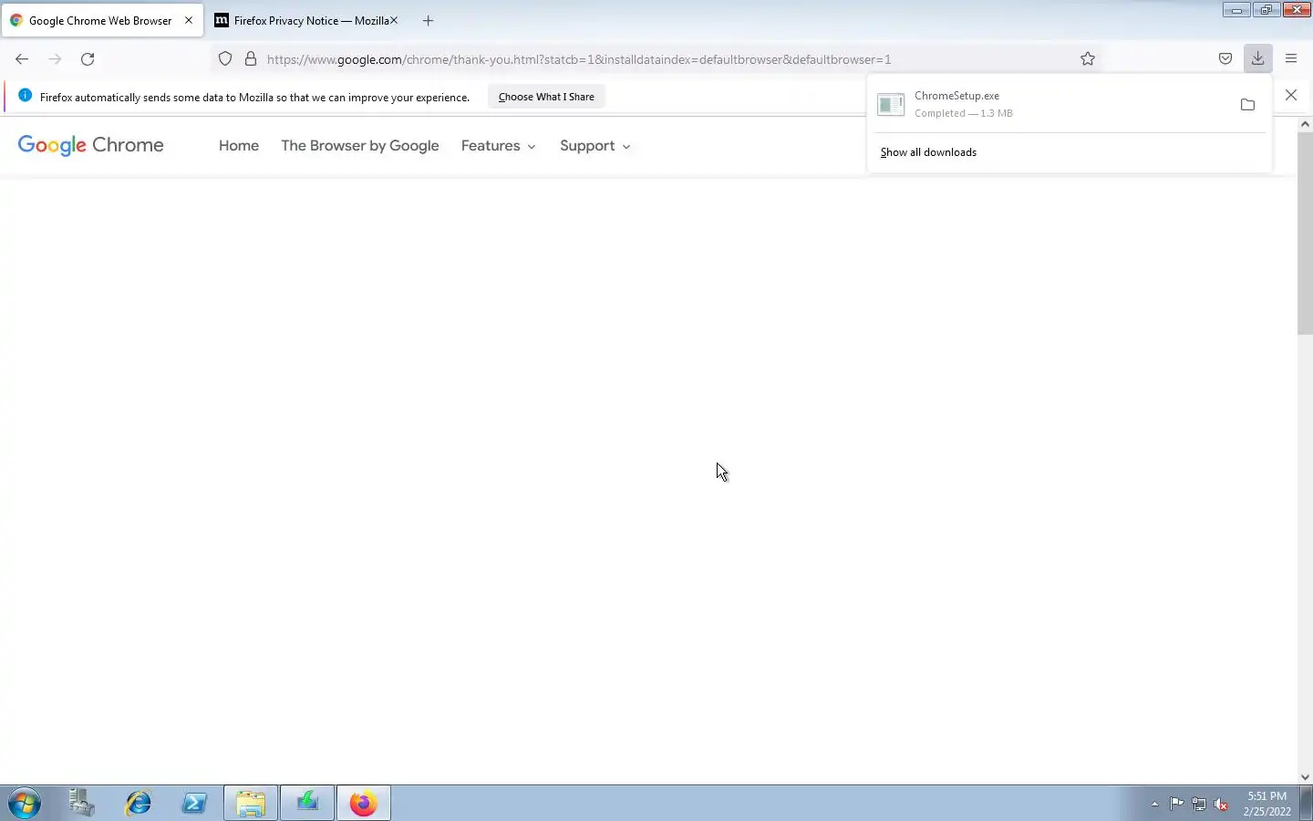This screenshot has width=1313, height=821.
Task: Click the page scrollbar up arrow
Action: (1306, 124)
